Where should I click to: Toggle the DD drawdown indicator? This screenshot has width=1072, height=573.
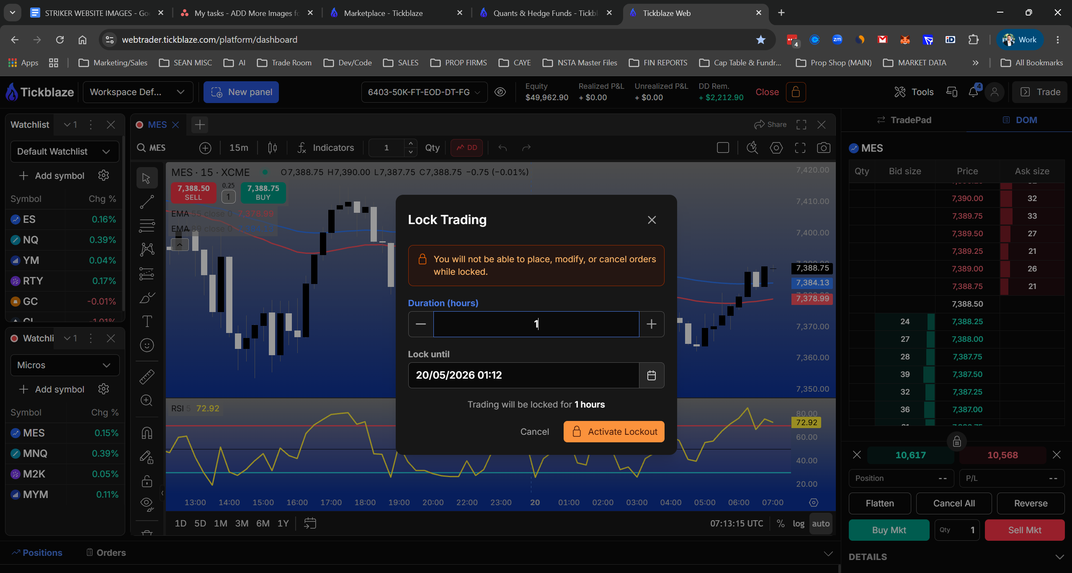(467, 148)
